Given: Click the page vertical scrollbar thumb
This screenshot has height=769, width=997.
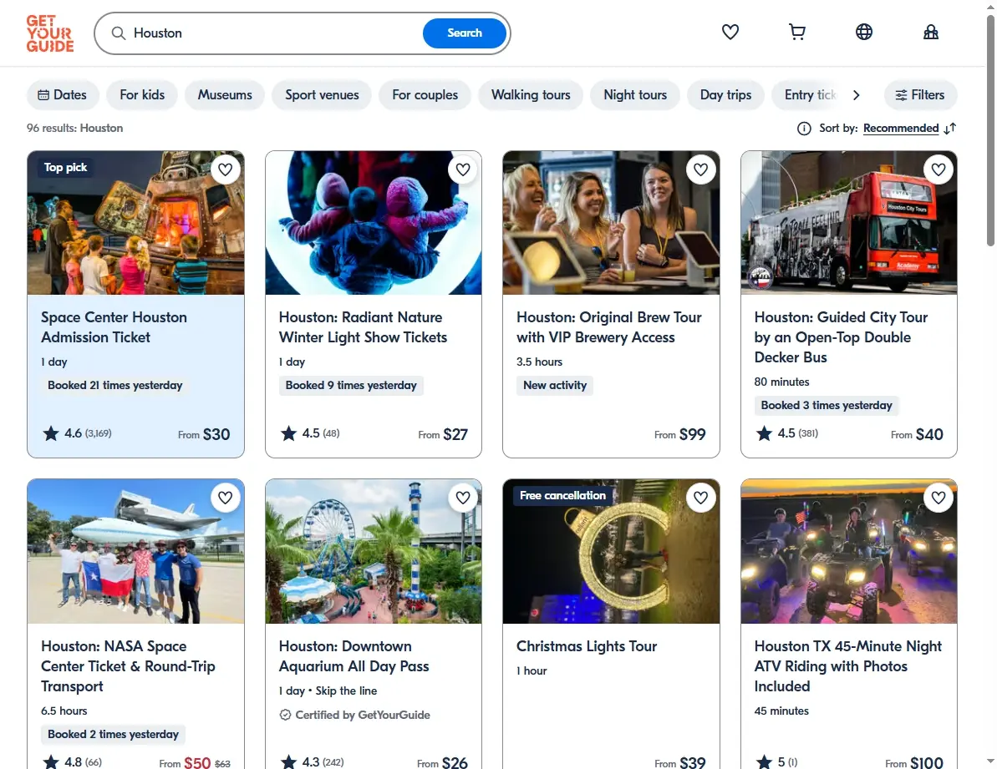Looking at the screenshot, I should [990, 130].
